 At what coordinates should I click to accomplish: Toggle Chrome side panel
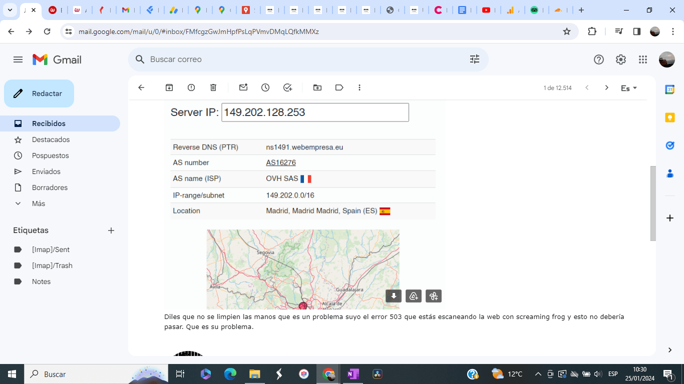pyautogui.click(x=637, y=31)
